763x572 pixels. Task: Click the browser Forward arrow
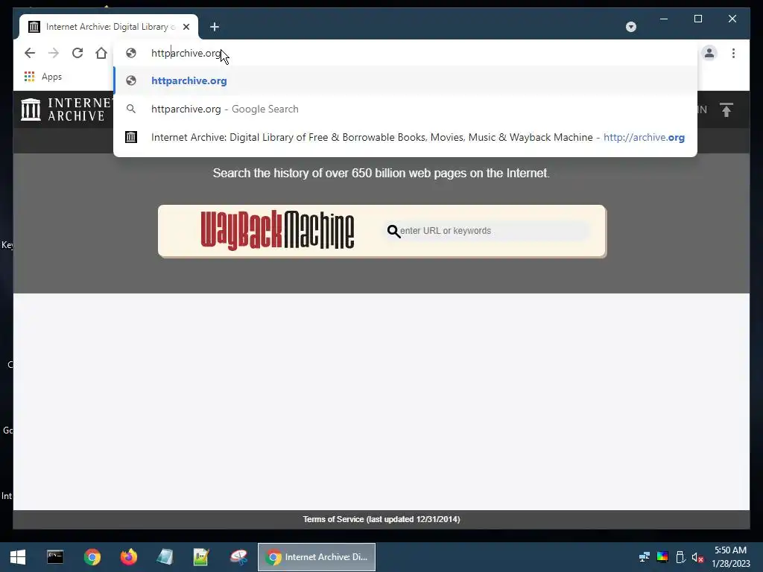[54, 53]
